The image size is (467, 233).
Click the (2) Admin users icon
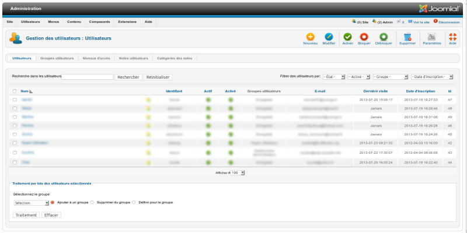click(374, 21)
